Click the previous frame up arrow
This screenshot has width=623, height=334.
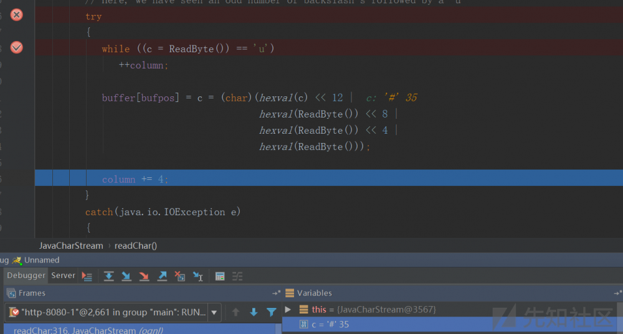[235, 312]
